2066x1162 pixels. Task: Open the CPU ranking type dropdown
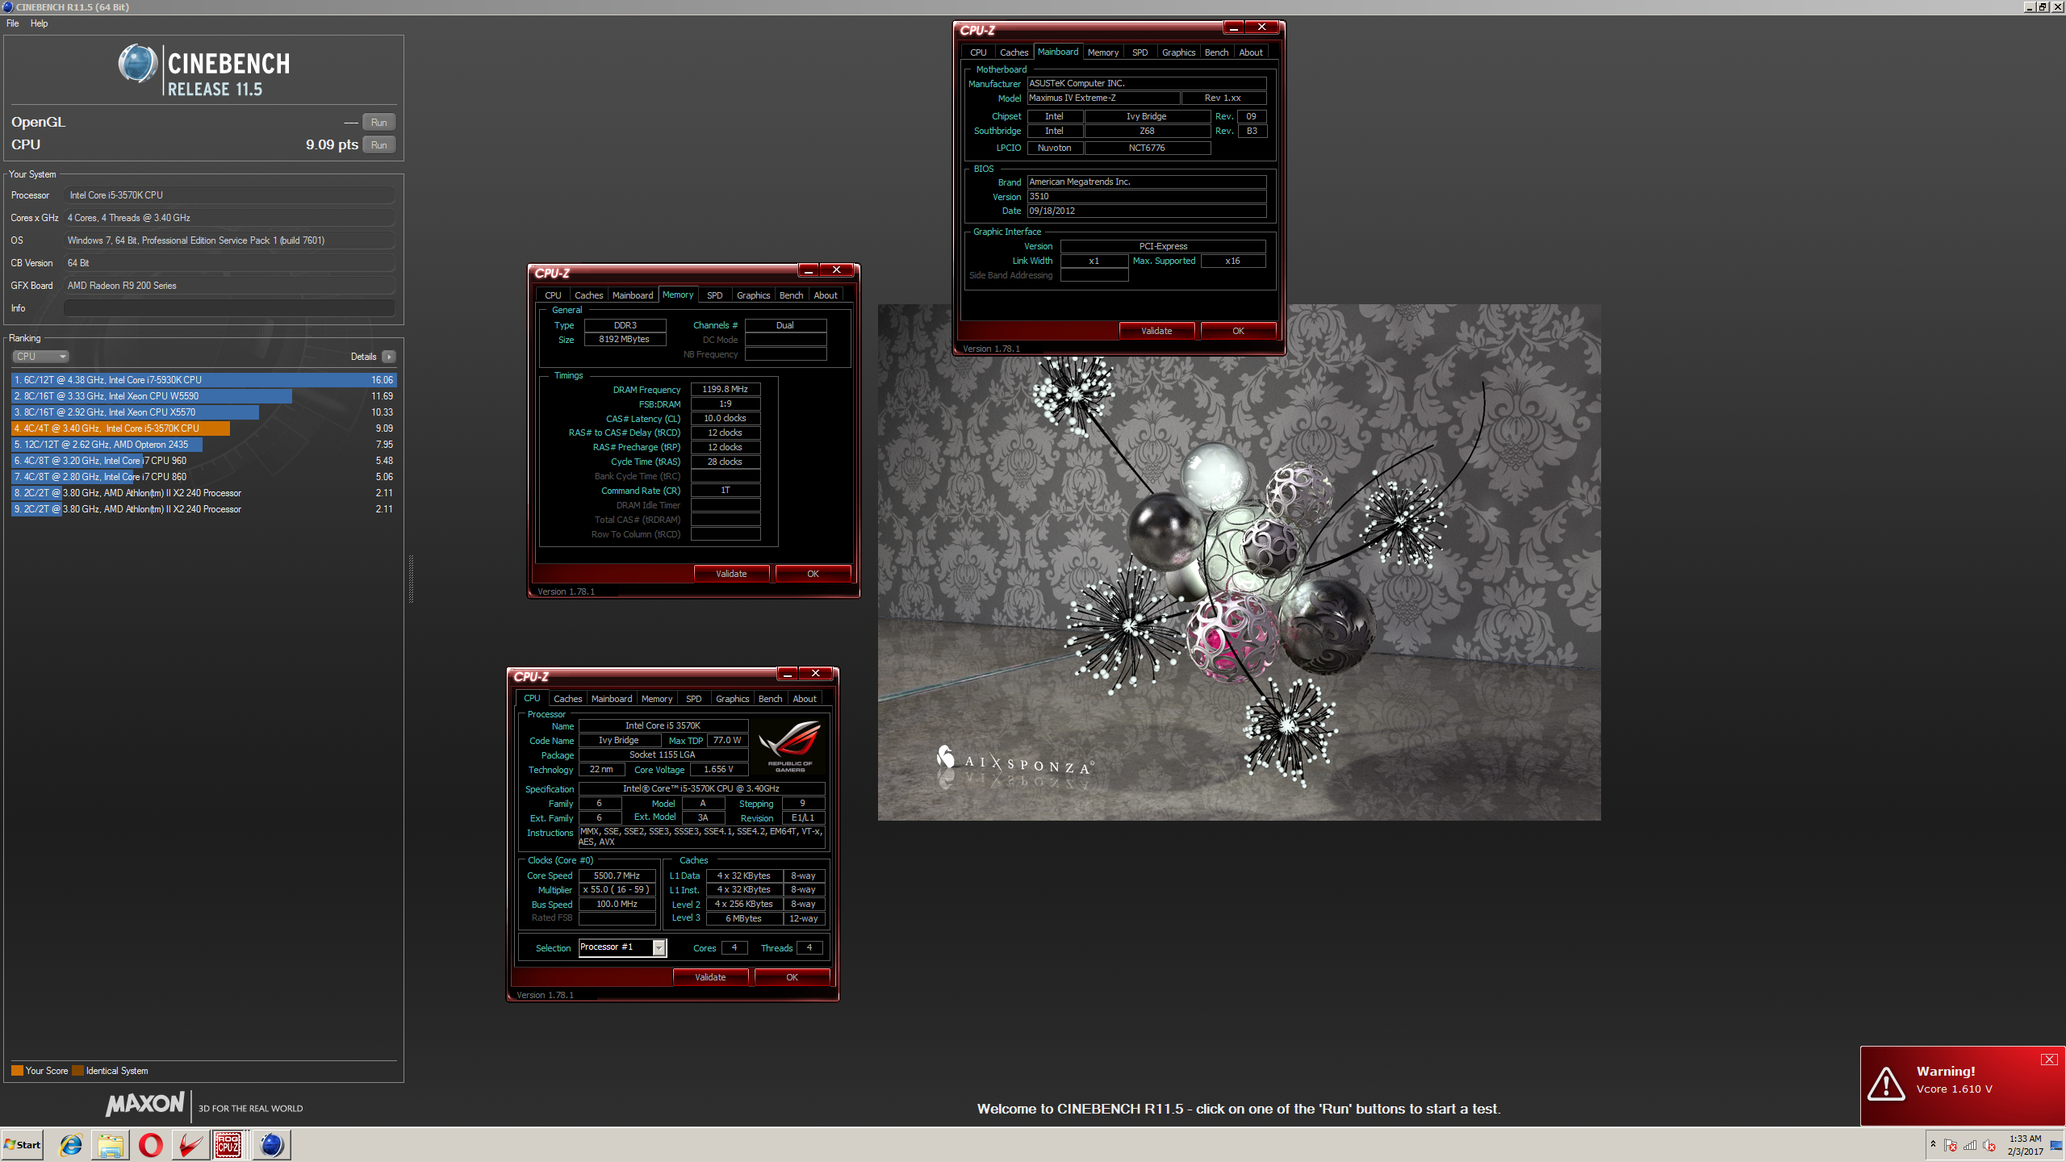(x=40, y=357)
